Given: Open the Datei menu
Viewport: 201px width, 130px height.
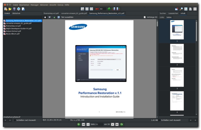Looking at the screenshot, I should (15, 5).
